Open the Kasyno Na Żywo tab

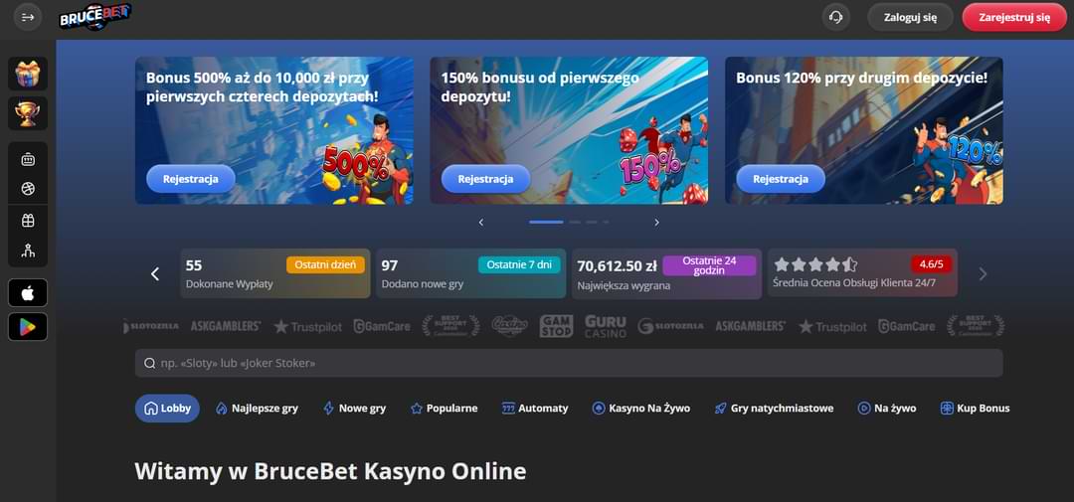tap(640, 409)
